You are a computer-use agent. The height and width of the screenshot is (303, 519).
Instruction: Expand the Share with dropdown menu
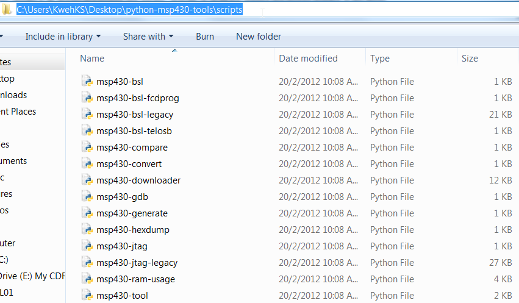coord(148,37)
